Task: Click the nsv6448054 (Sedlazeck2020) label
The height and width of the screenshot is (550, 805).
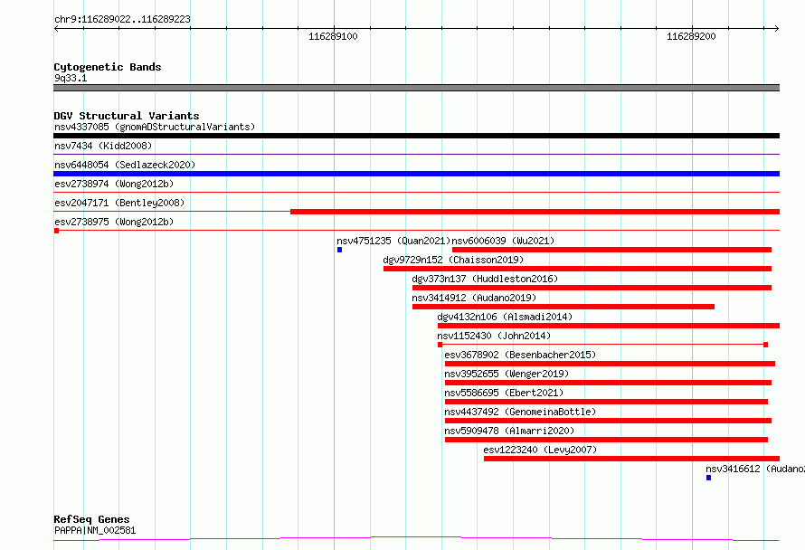Action: 125,165
